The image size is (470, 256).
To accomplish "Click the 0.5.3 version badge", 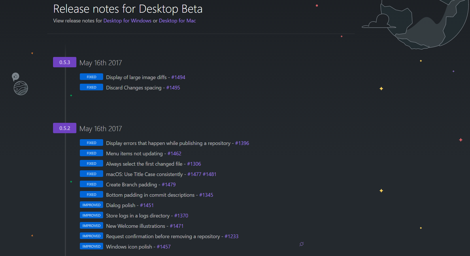I will click(65, 62).
